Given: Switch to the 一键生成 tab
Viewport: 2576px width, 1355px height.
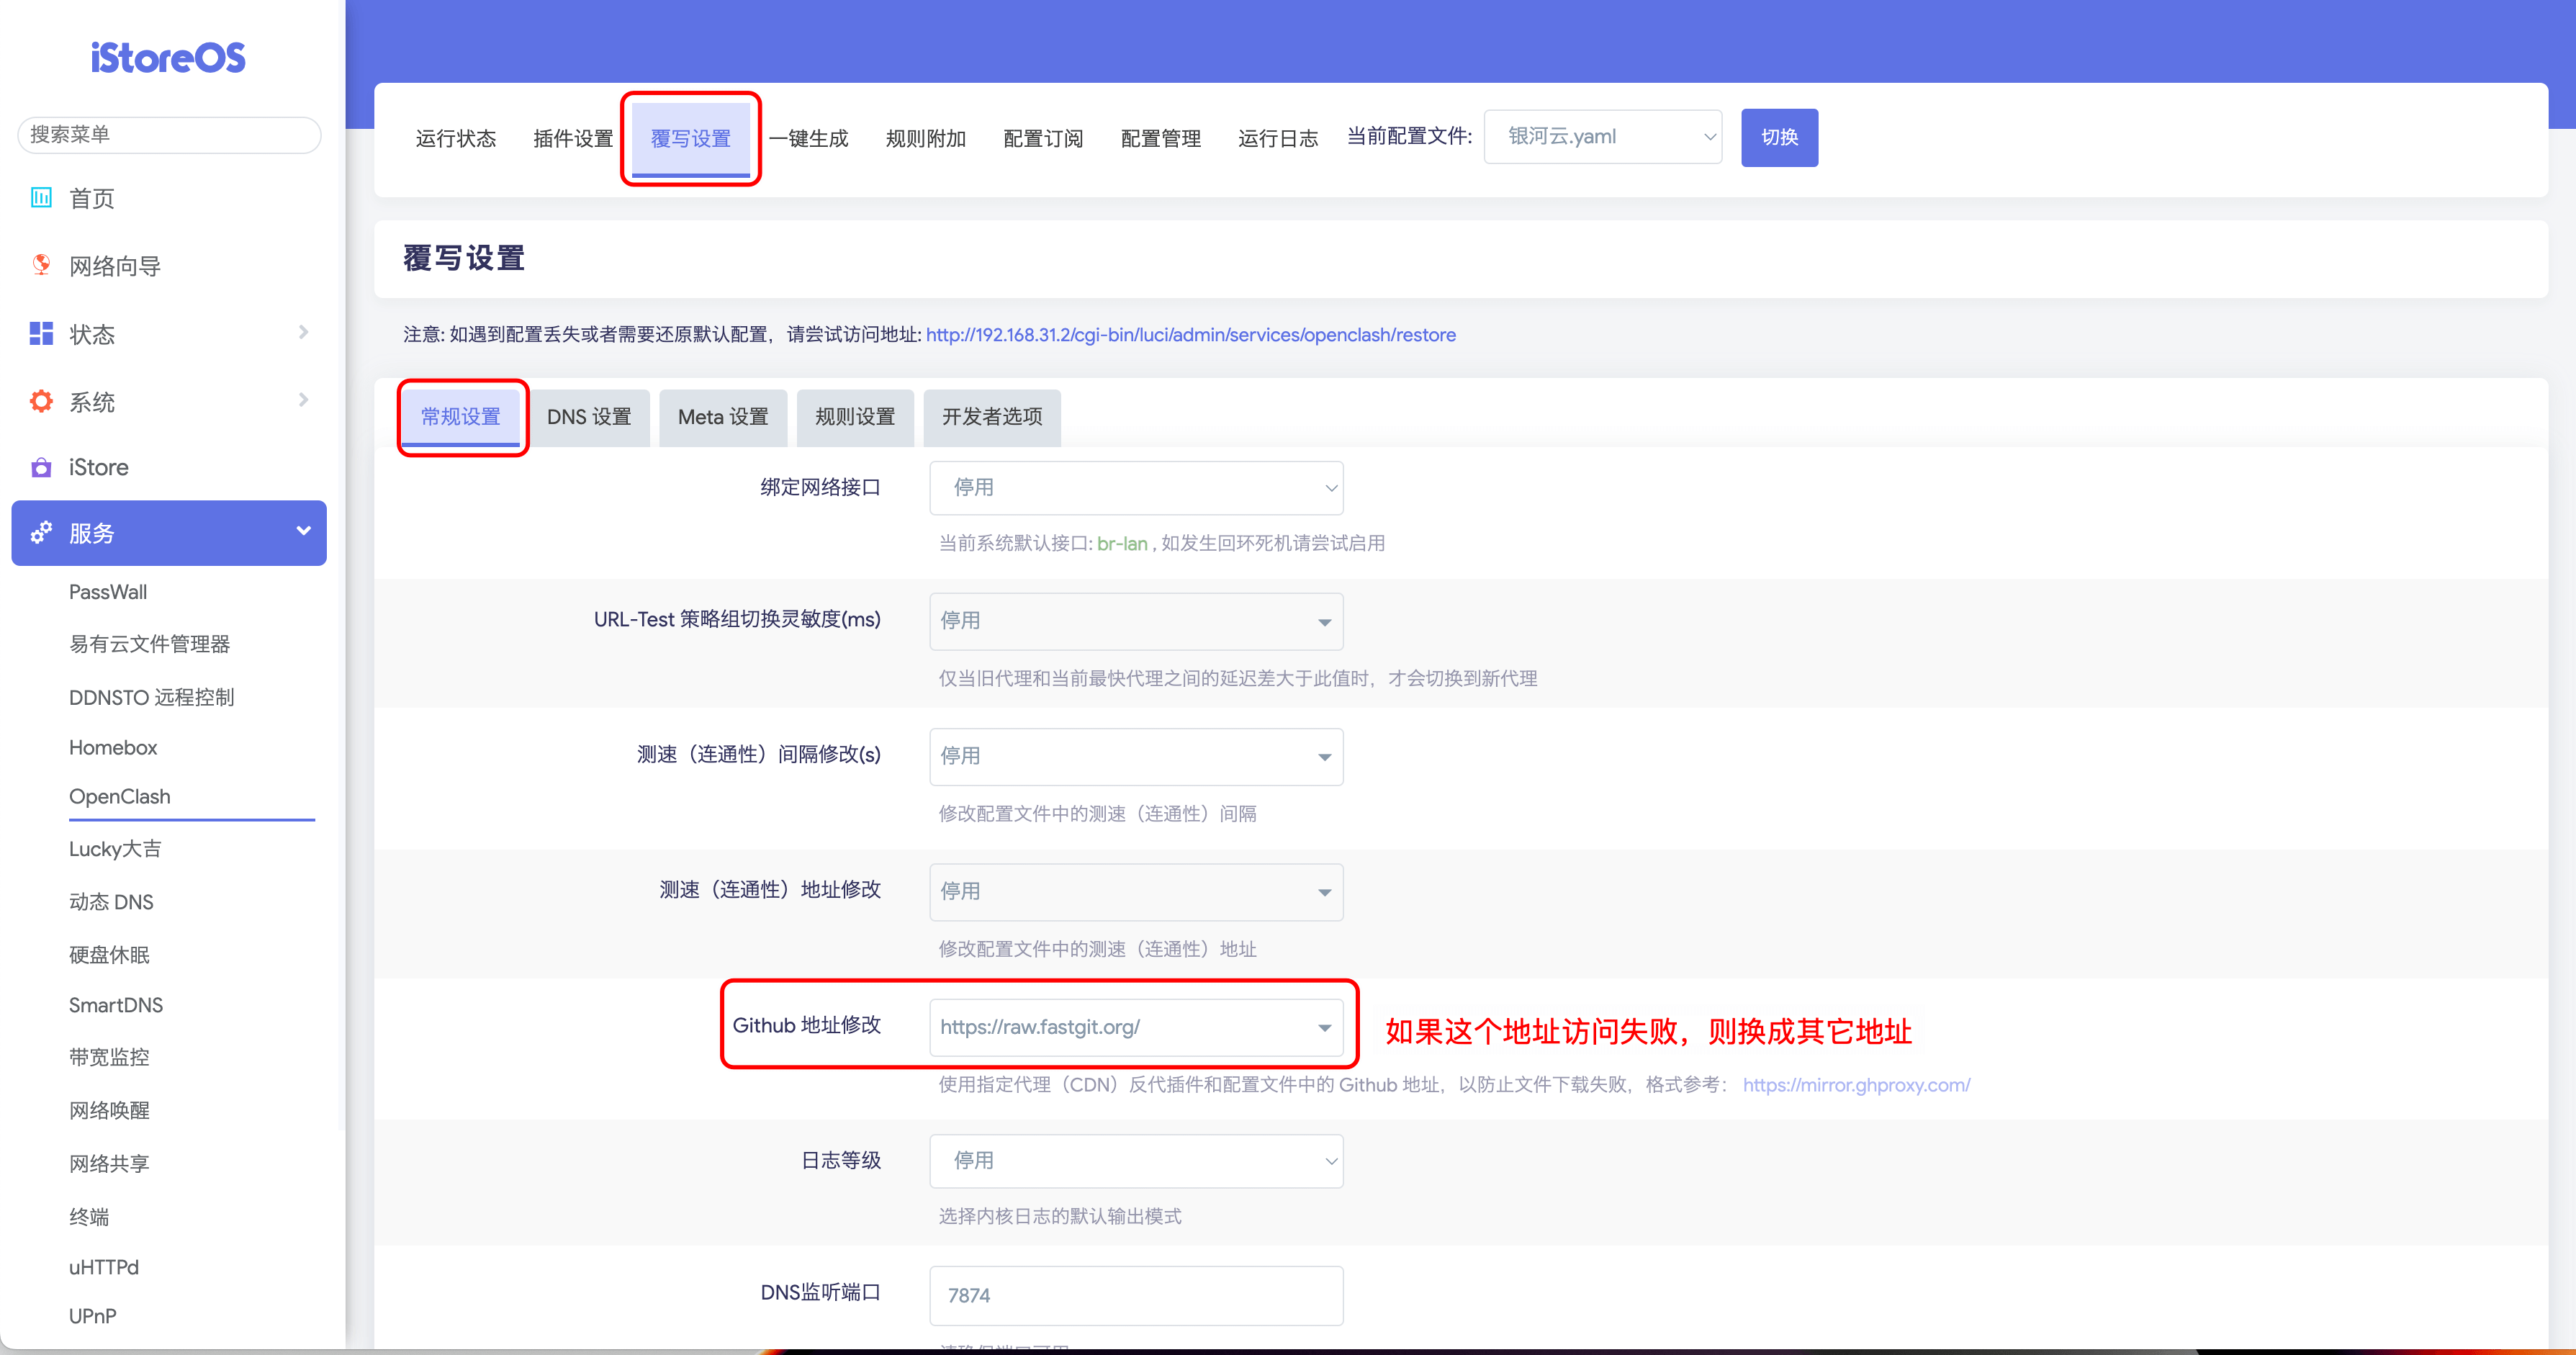Looking at the screenshot, I should [808, 138].
